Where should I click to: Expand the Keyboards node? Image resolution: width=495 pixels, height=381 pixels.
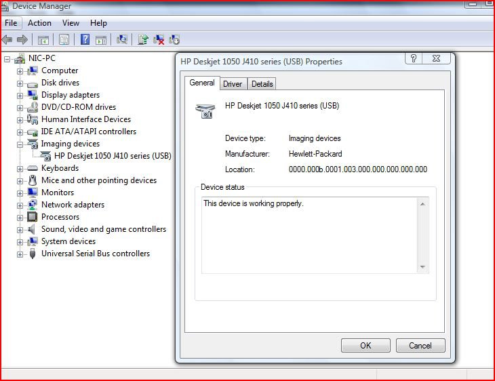tap(20, 169)
